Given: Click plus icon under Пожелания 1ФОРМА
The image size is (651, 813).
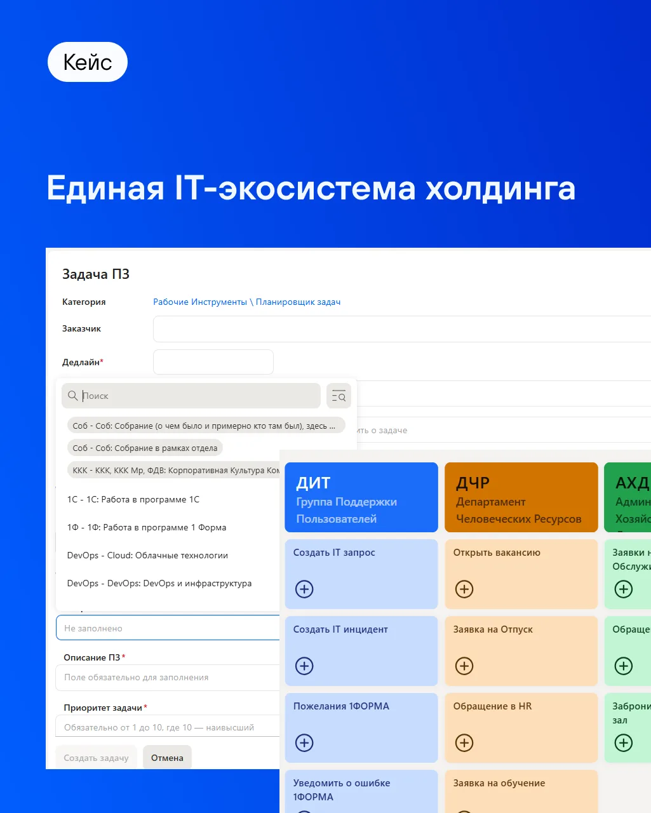Looking at the screenshot, I should click(x=304, y=742).
